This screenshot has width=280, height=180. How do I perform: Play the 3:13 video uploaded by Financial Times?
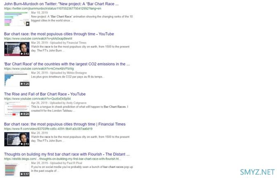(17, 49)
